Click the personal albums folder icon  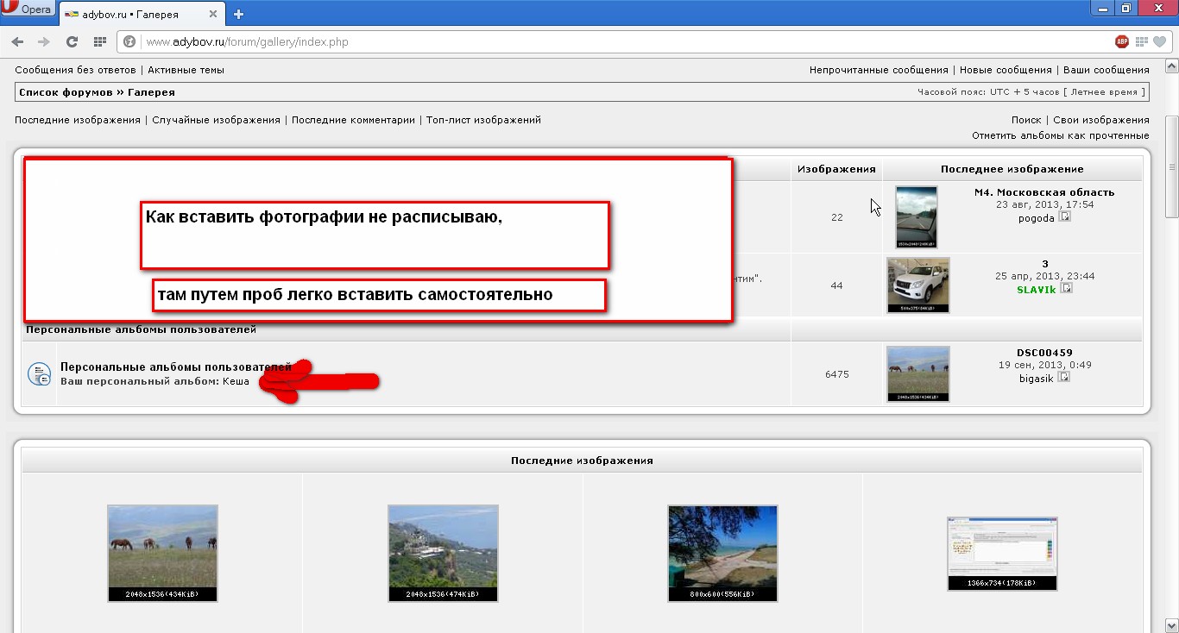pyautogui.click(x=39, y=373)
